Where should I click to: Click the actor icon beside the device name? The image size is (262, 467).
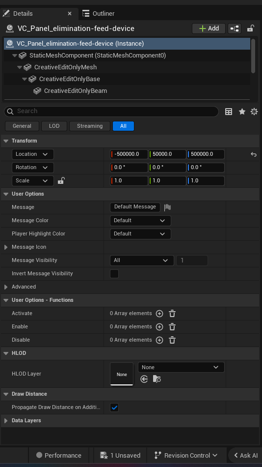click(10, 29)
